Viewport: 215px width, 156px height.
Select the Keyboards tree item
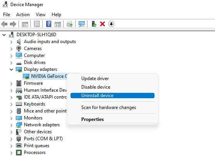34,104
